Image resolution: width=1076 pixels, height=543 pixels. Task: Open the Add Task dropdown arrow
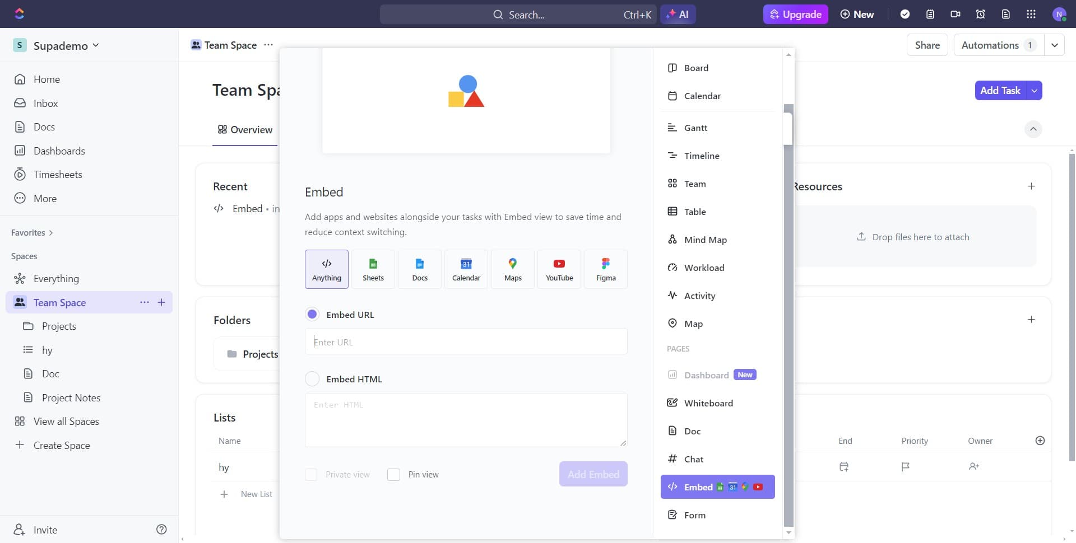pos(1034,90)
